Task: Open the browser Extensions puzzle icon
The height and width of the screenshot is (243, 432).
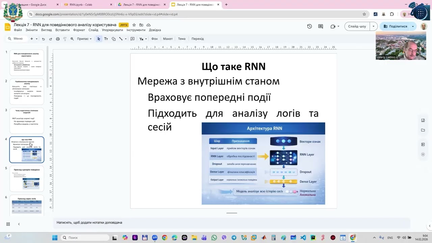Action: 392,14
